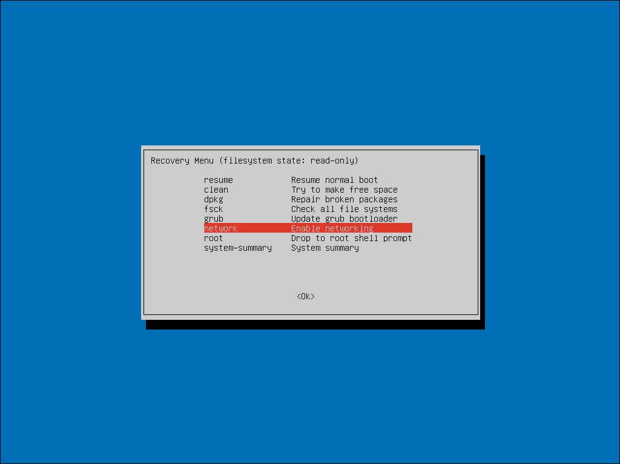Click the "System summary" description text
The width and height of the screenshot is (620, 464).
pyautogui.click(x=325, y=248)
